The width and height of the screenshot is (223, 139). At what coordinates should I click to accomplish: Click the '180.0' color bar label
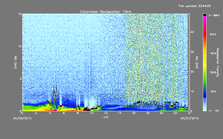pyautogui.click(x=213, y=53)
